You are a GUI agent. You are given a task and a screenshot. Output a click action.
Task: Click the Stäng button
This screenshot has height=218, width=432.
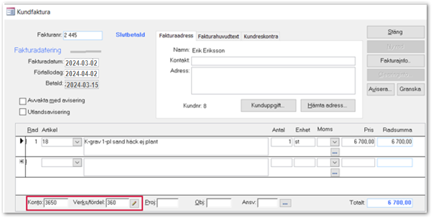click(x=395, y=32)
